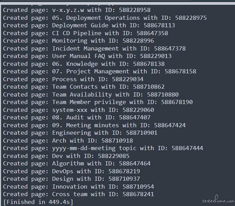Click the 'v-x.y.z.w' page log line
The height and width of the screenshot is (206, 235).
[77, 10]
